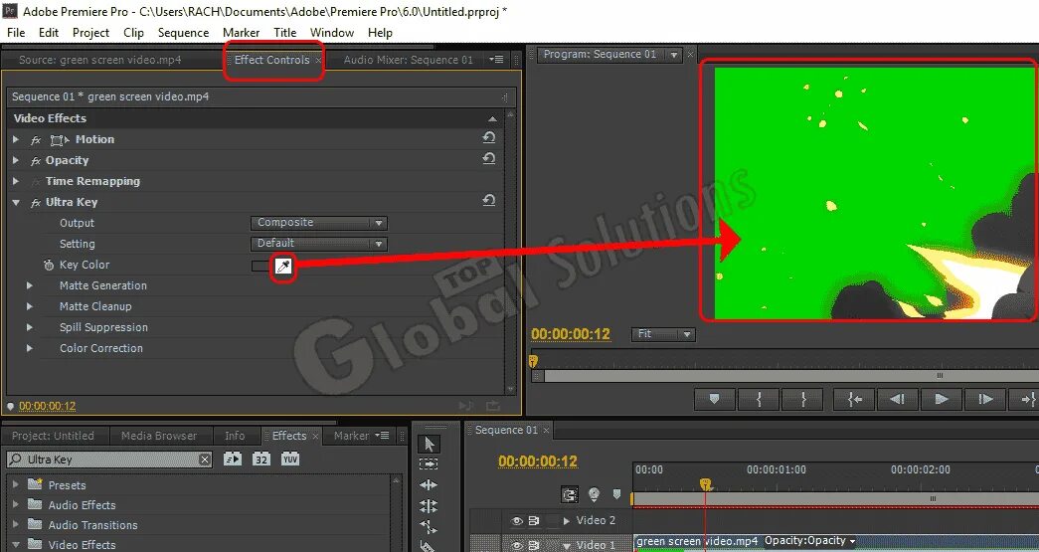The height and width of the screenshot is (552, 1039).
Task: Open the Source: green screen video.mp4 tab
Action: pos(100,60)
